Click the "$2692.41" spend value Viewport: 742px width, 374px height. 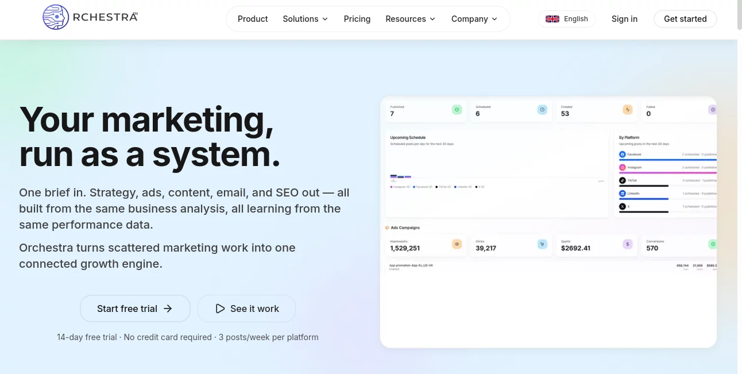575,248
